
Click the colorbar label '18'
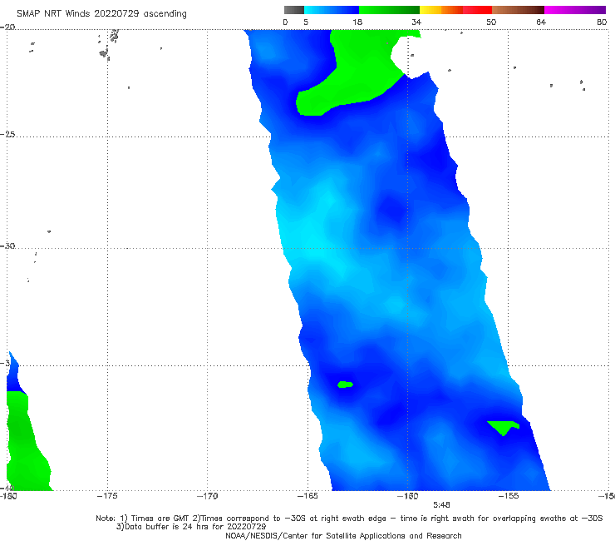357,22
